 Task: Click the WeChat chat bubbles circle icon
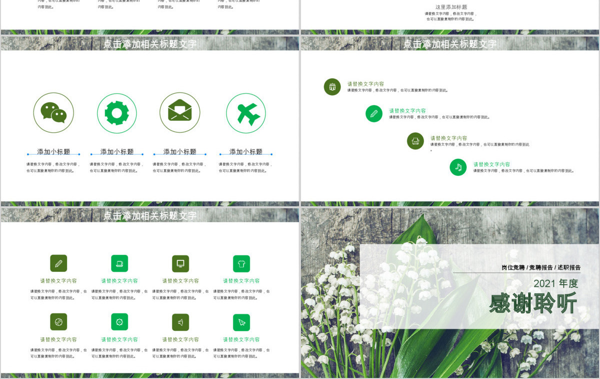53,113
